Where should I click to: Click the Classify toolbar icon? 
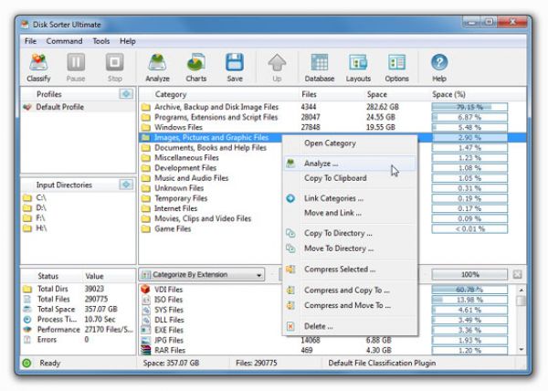coord(39,68)
